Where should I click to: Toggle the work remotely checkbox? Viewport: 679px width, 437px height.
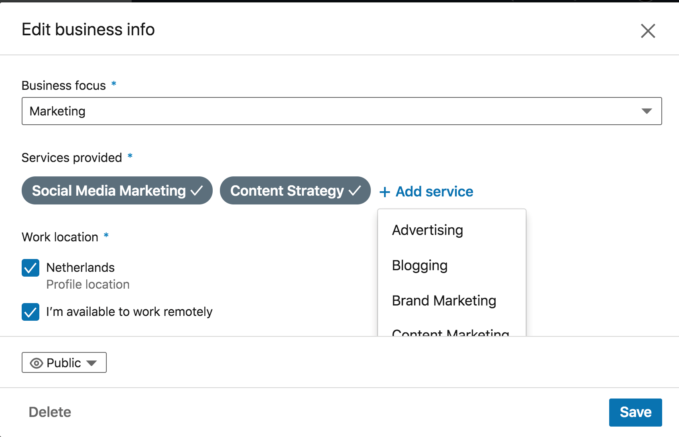tap(30, 312)
